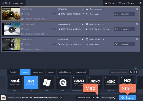Open output format settings gear
The width and height of the screenshot is (143, 101).
tap(61, 98)
